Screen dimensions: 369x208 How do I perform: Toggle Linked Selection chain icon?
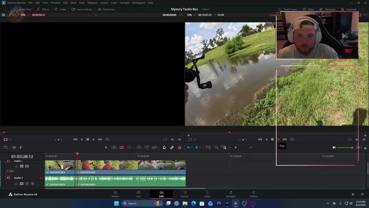(x=172, y=148)
